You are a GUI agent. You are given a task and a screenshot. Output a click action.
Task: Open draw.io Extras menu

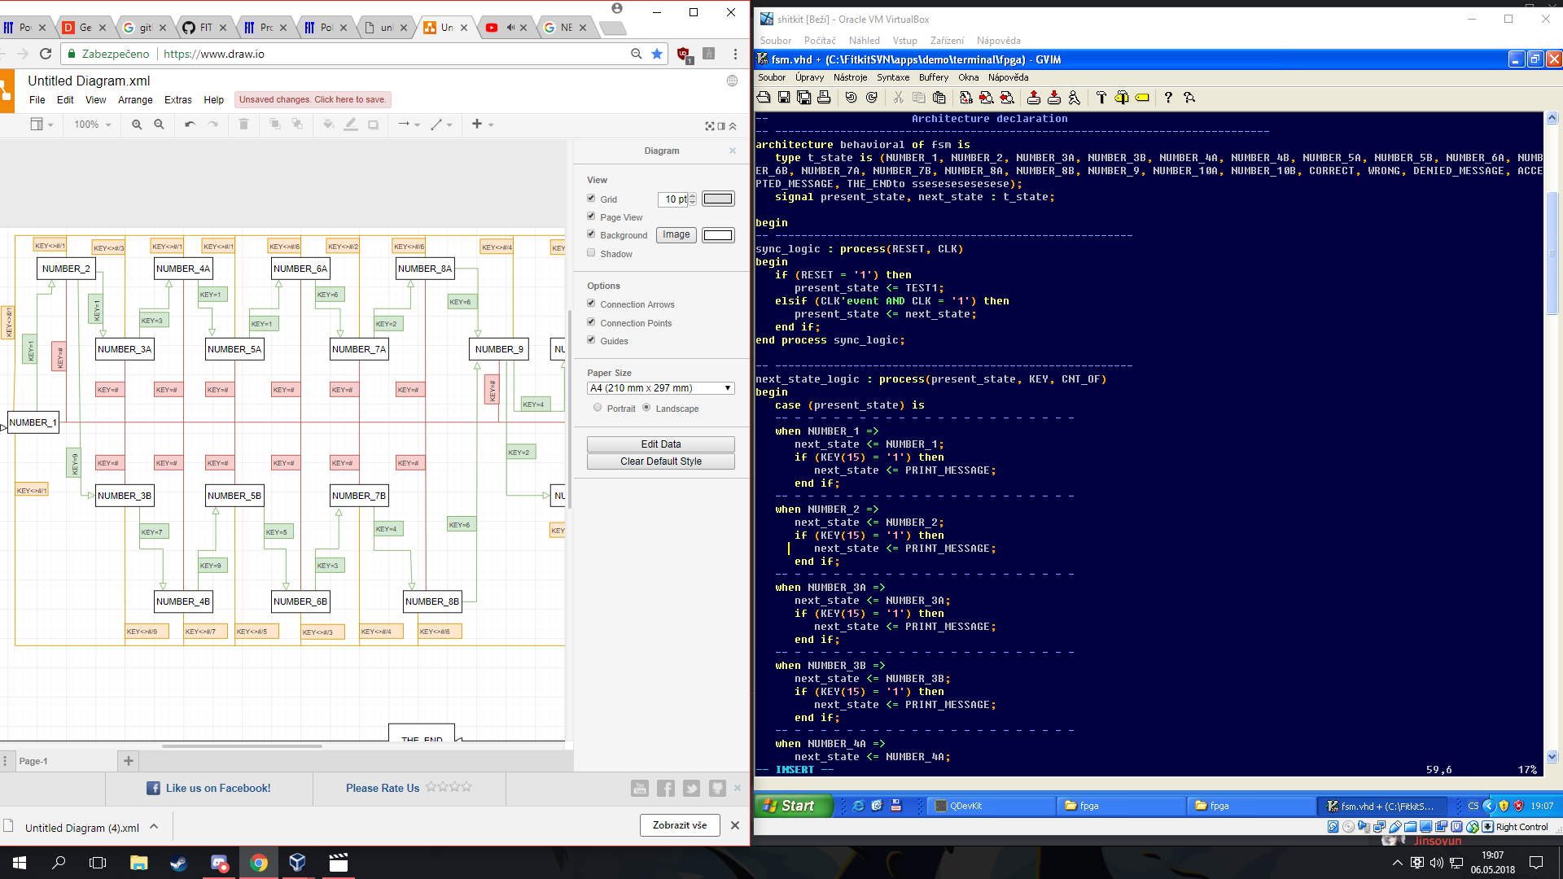click(178, 100)
